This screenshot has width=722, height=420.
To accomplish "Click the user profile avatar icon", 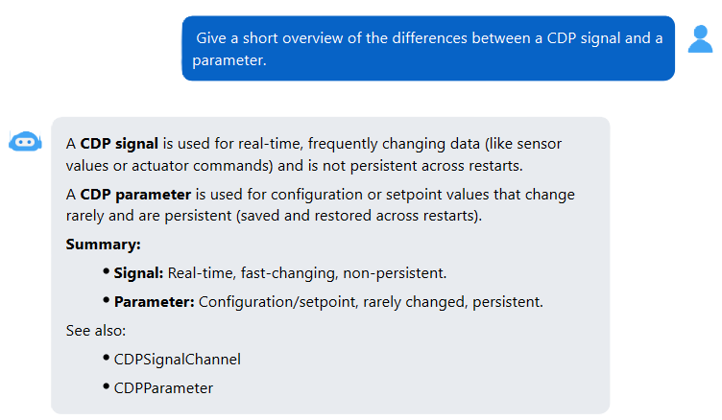I will (x=700, y=39).
